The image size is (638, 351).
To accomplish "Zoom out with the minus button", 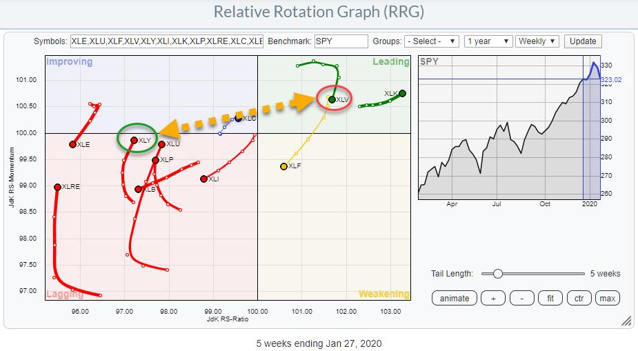I will pyautogui.click(x=522, y=298).
